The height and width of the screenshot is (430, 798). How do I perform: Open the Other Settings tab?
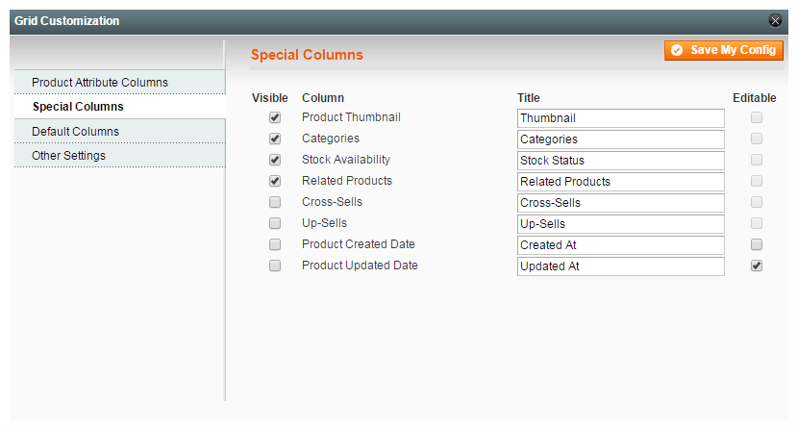[69, 156]
